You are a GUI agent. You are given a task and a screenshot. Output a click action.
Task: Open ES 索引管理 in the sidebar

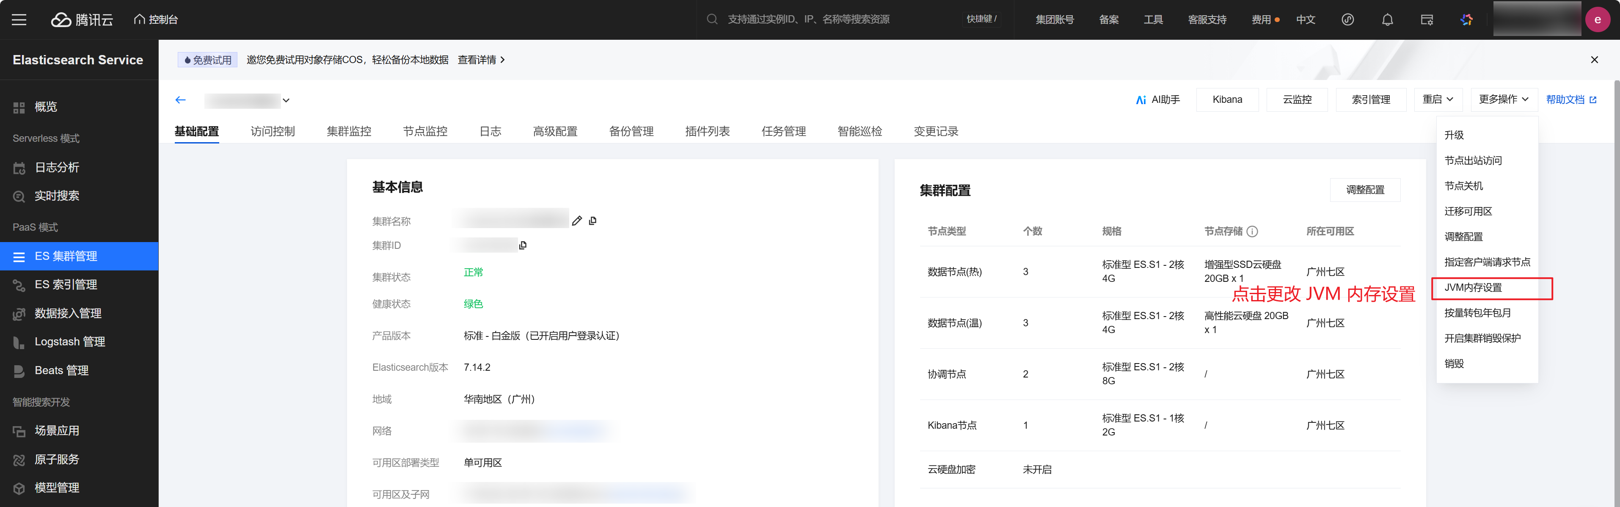click(66, 285)
